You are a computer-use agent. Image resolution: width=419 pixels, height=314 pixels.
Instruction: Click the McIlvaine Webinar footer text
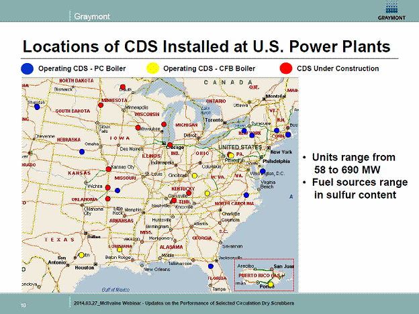[184, 303]
